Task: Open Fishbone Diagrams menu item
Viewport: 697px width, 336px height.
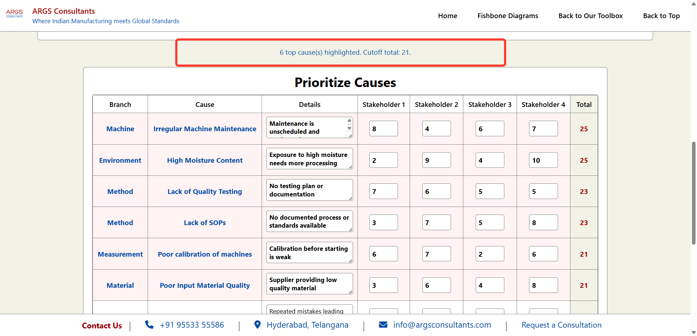Action: pos(508,16)
